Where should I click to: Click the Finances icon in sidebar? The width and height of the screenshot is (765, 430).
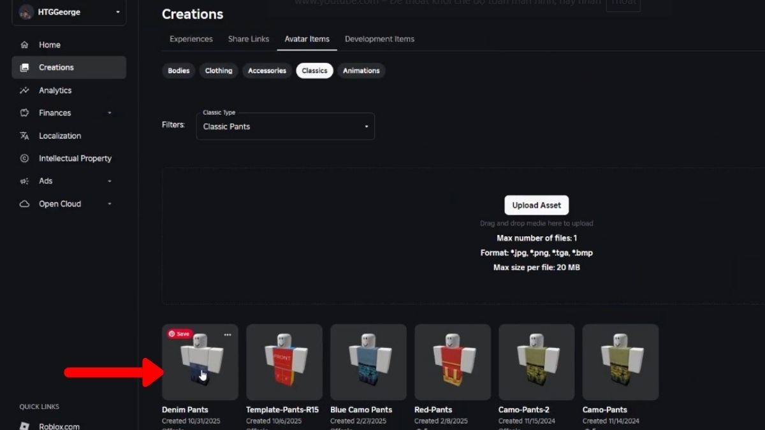tap(25, 113)
